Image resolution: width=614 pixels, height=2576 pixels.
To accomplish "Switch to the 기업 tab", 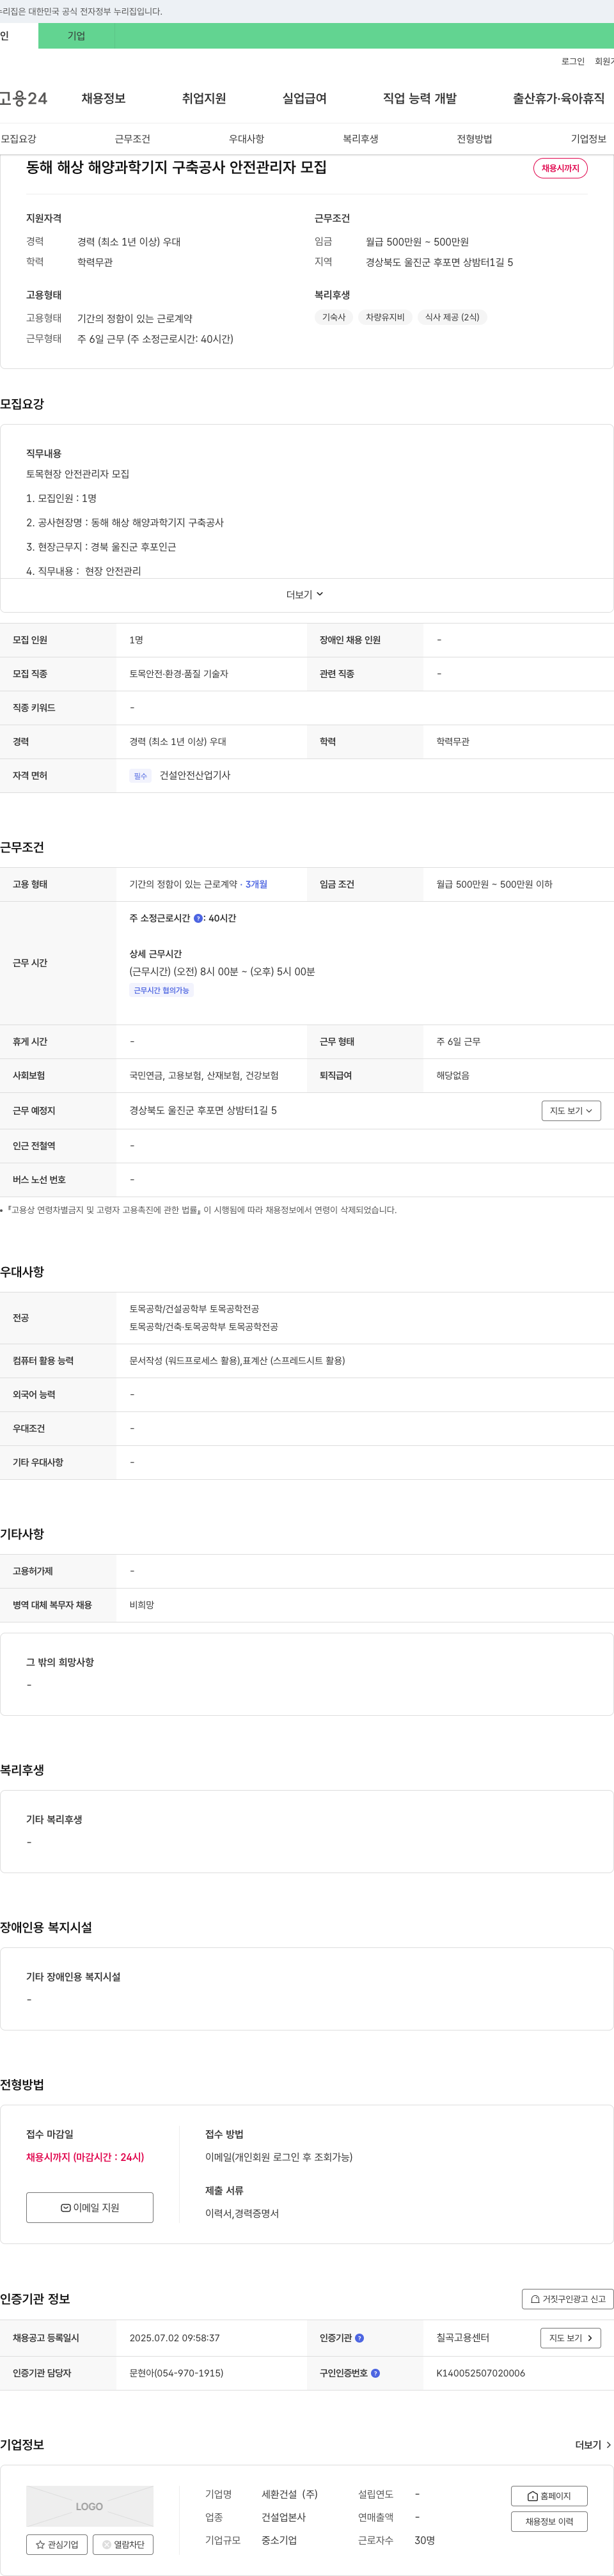I will pyautogui.click(x=76, y=36).
